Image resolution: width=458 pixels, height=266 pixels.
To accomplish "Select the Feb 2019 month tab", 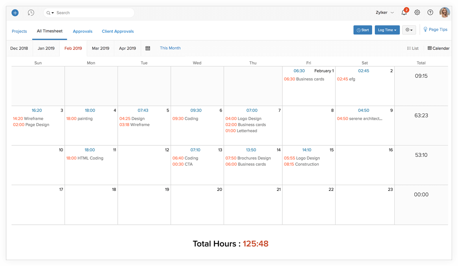I will tap(73, 48).
